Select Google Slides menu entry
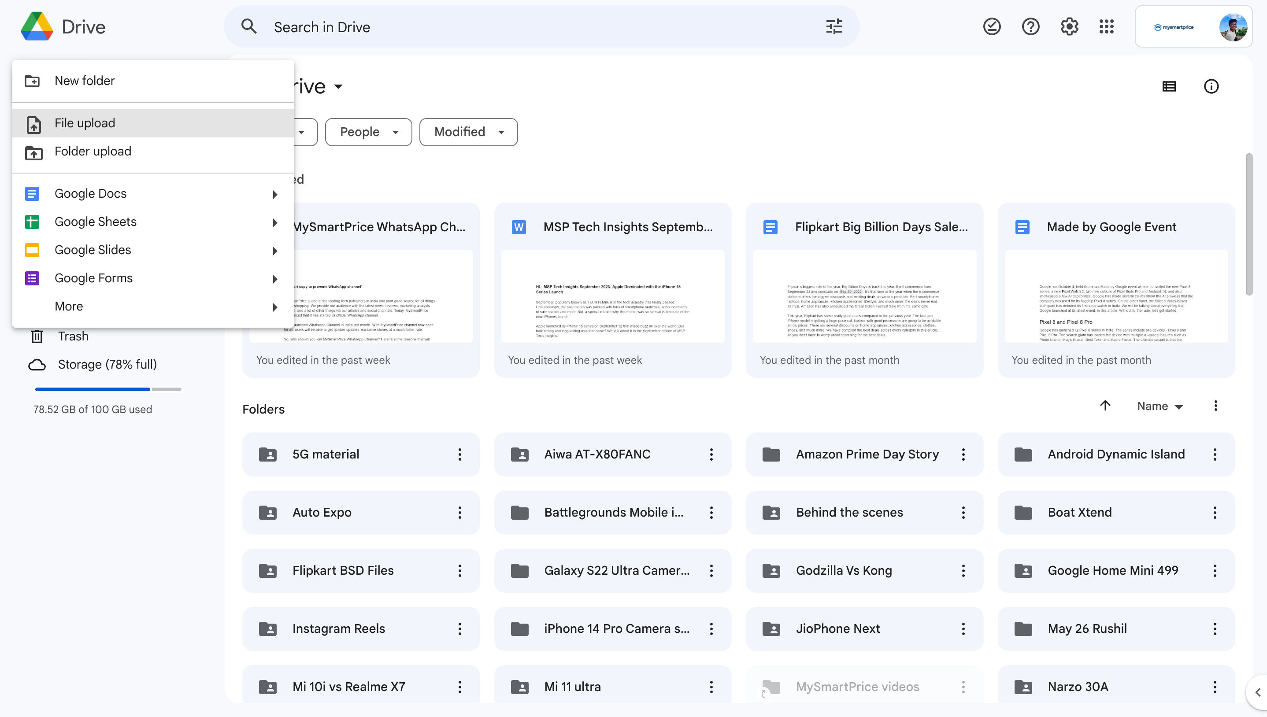This screenshot has height=717, width=1267. (153, 250)
